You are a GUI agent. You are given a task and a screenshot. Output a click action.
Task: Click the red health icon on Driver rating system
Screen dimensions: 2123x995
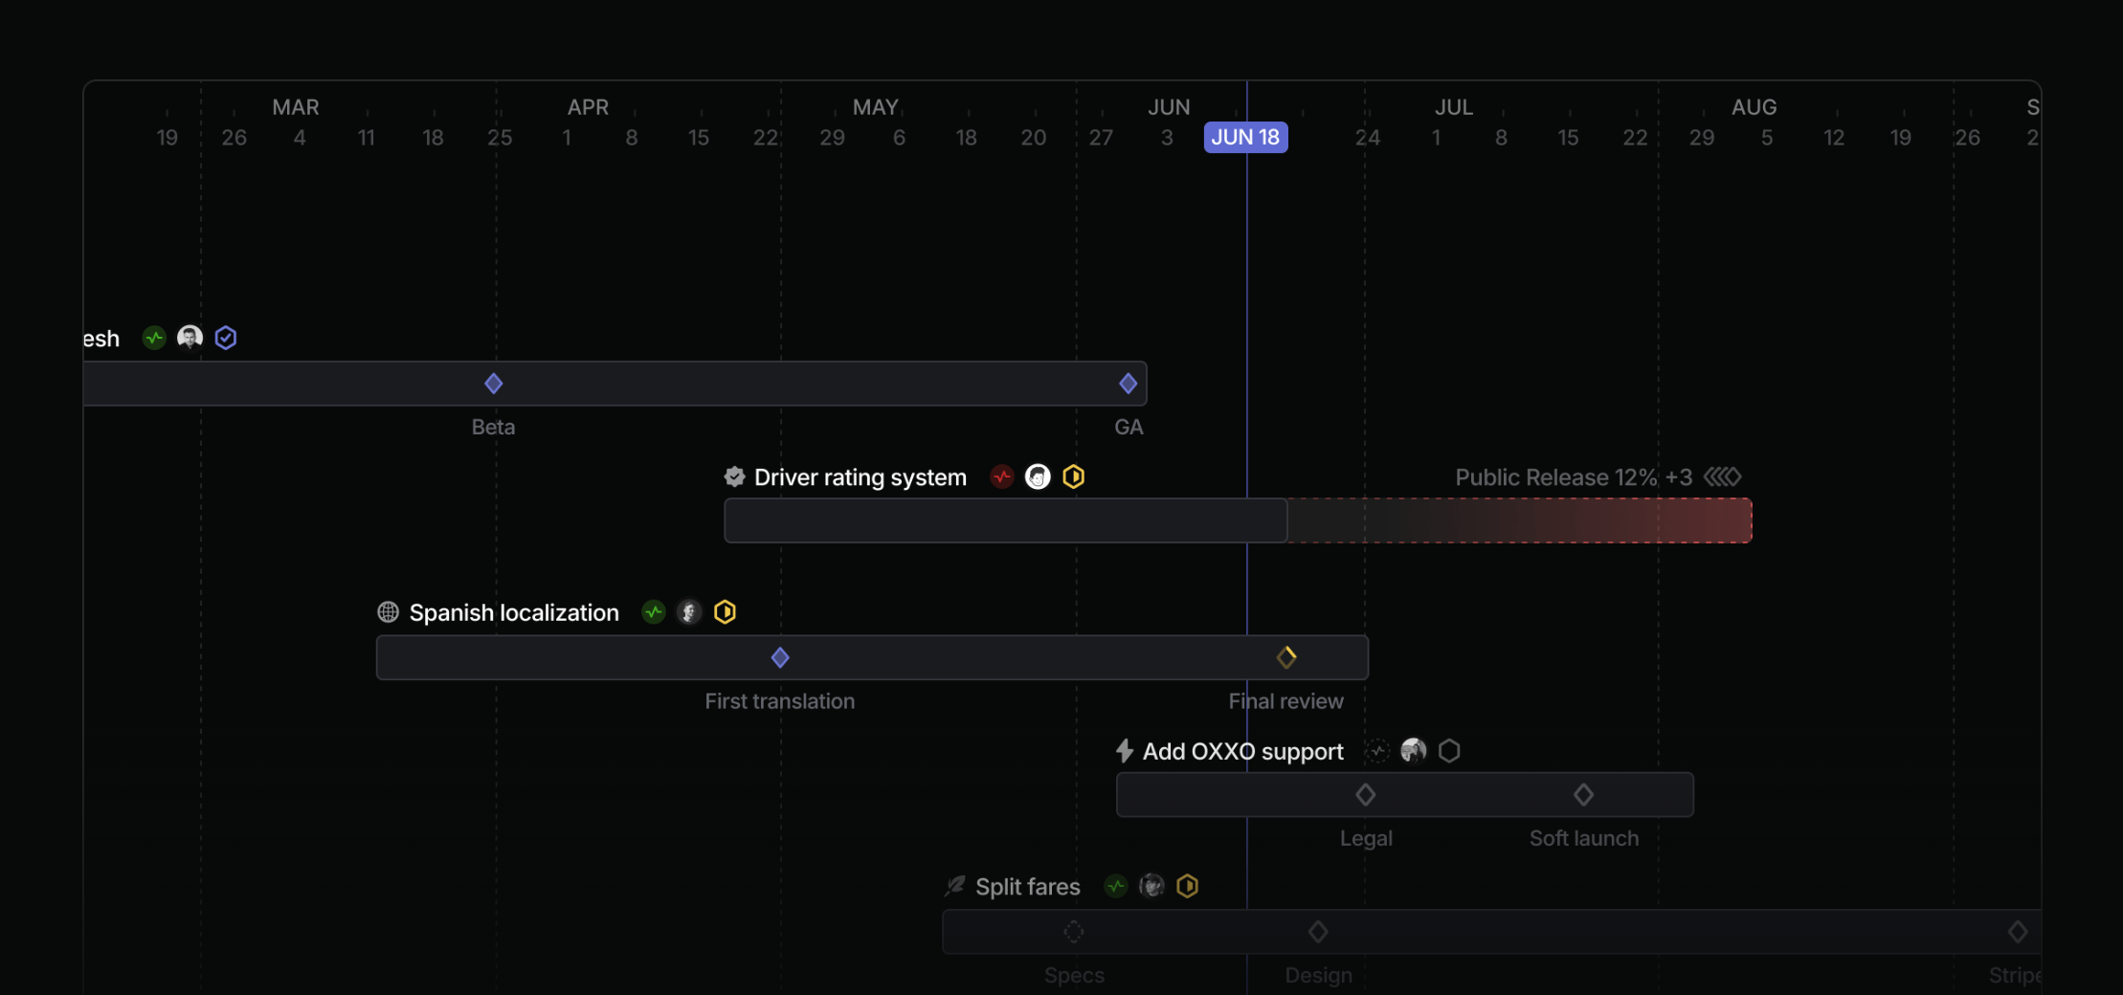(1001, 476)
